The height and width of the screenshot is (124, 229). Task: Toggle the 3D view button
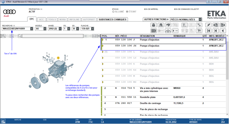pyautogui.click(x=85, y=36)
